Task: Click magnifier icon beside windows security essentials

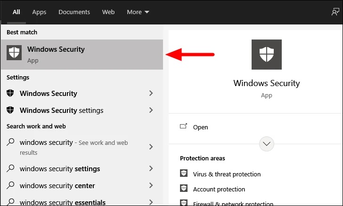Action: (x=10, y=202)
